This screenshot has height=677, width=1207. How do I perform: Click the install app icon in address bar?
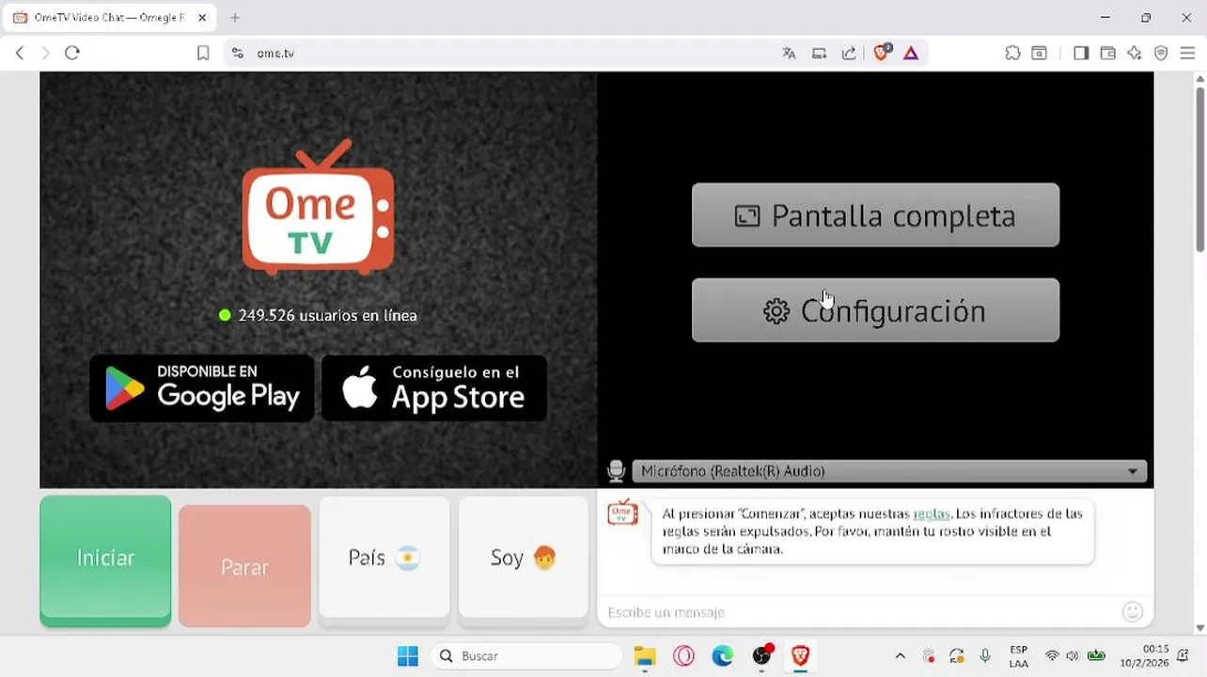coord(819,54)
